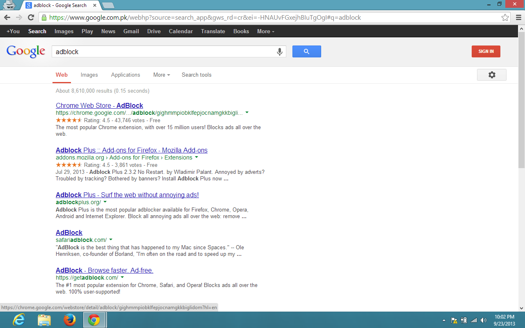Reload the current page
The image size is (525, 328).
(30, 18)
